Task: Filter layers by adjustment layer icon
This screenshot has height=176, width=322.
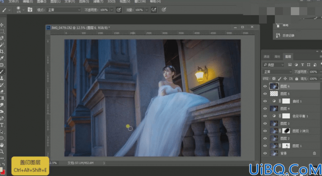Action: 296,65
